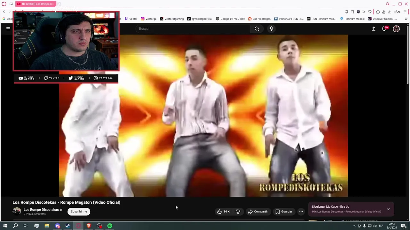
Task: Open Los Rompe Discotekas channel avatar
Action: point(17,211)
